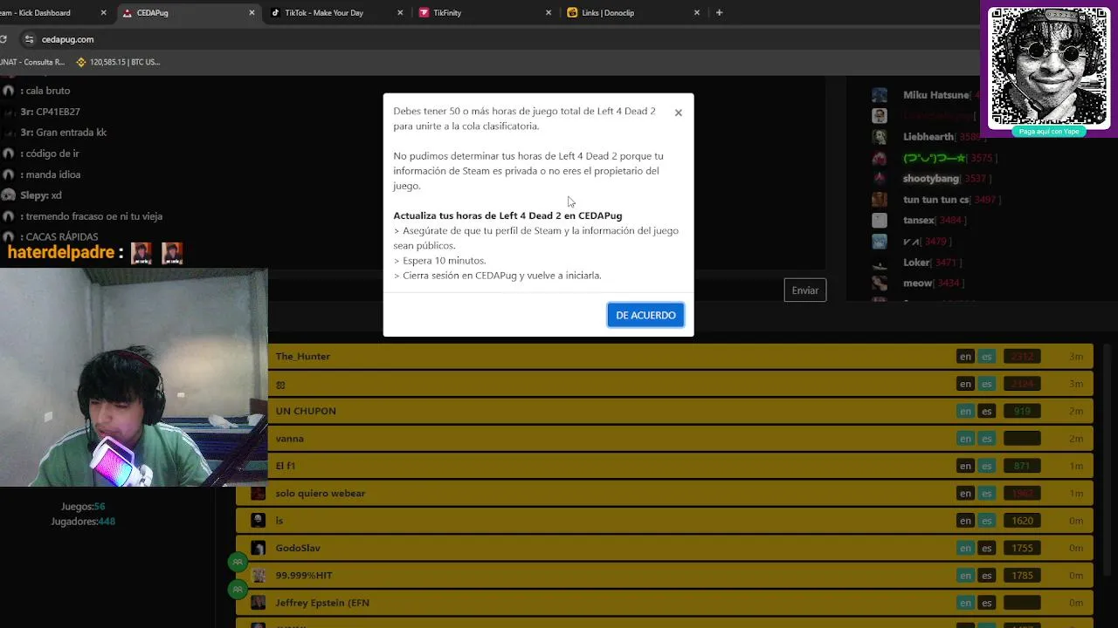Open avatar of GodoSlav
This screenshot has width=1118, height=628.
point(258,548)
